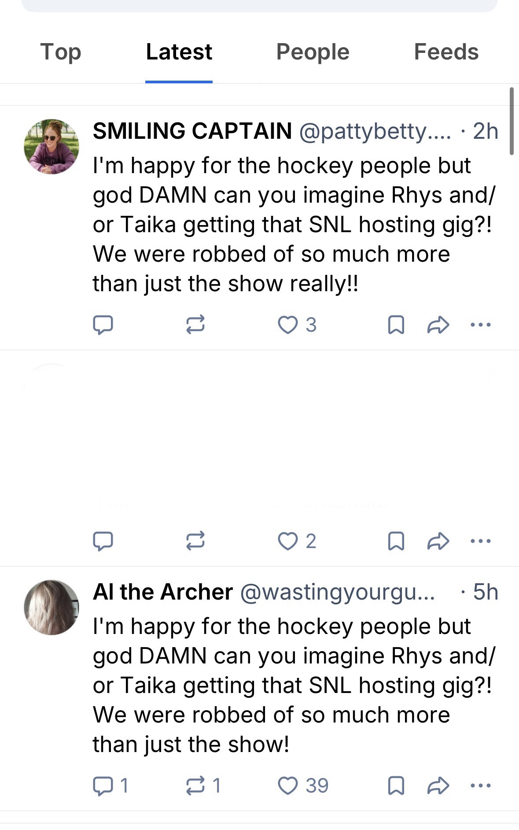Share SMILING CAPTAIN's post
Viewport: 519px width, 830px height.
point(438,325)
